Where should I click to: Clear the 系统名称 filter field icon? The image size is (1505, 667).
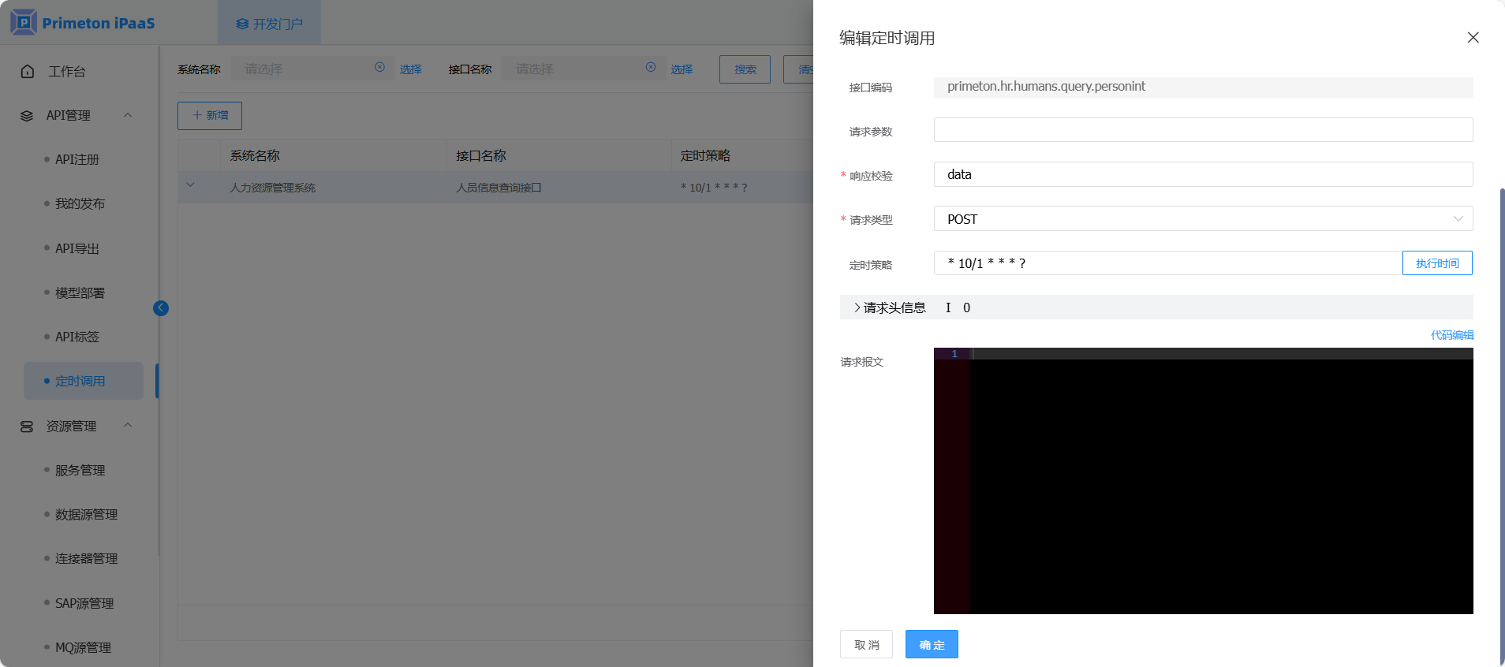pyautogui.click(x=379, y=68)
